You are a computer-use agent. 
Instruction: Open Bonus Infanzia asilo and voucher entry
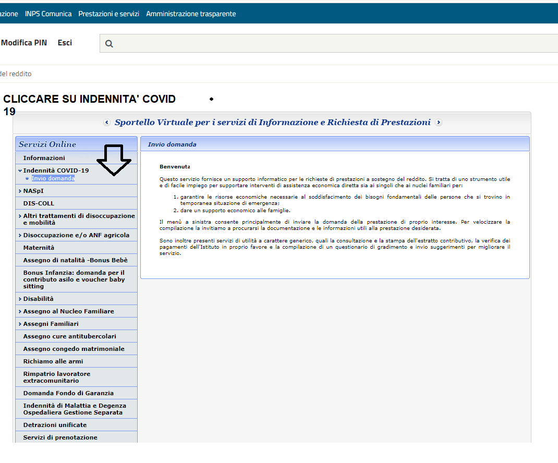74,279
